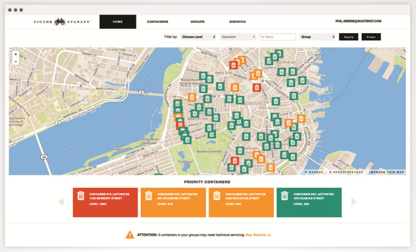
Task: Zoom in on the map
Action: click(16, 54)
